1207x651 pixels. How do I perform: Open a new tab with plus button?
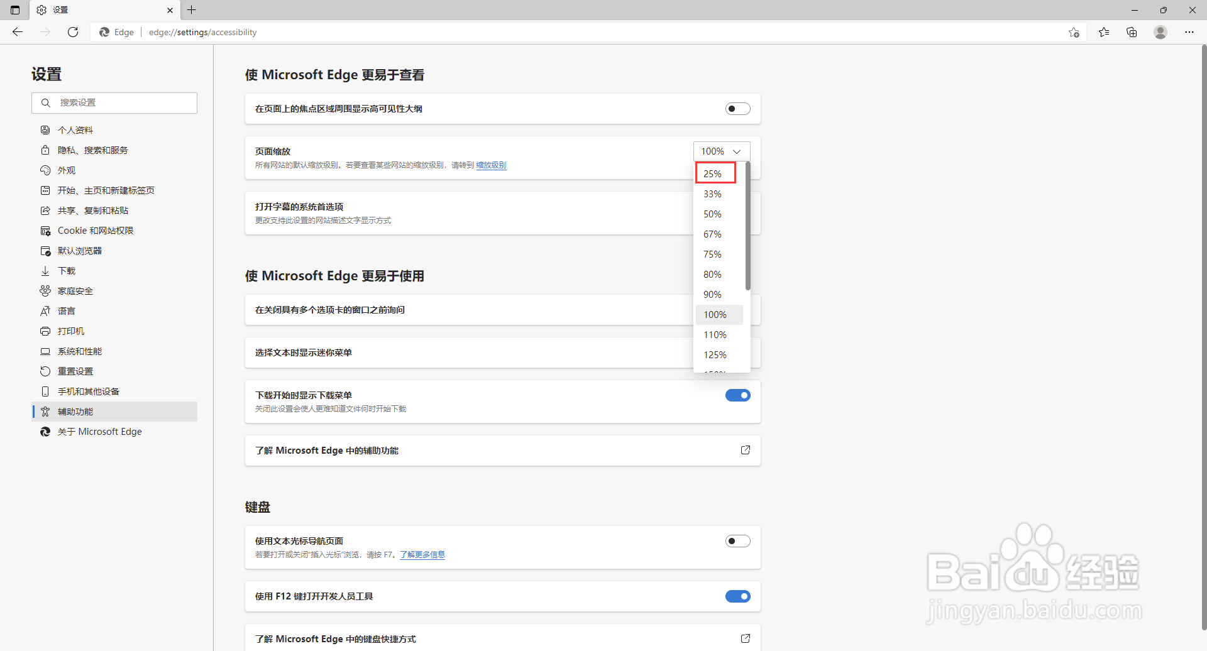(x=192, y=10)
